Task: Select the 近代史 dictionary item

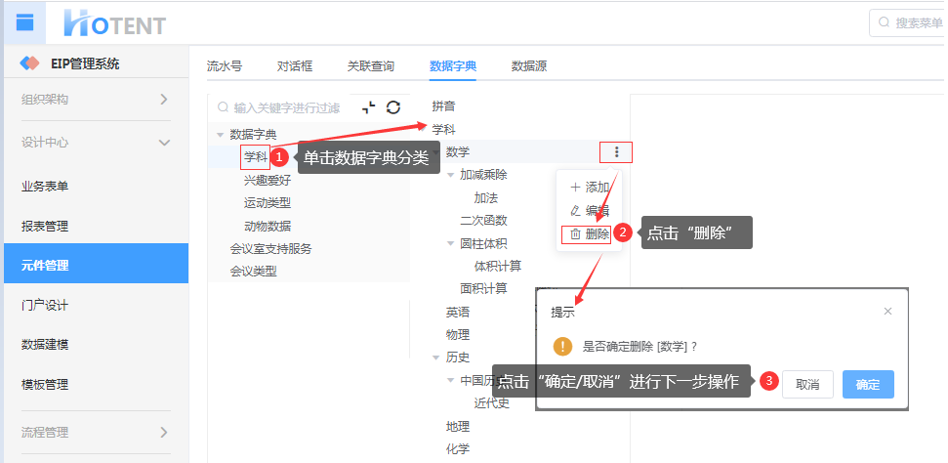Action: [491, 403]
